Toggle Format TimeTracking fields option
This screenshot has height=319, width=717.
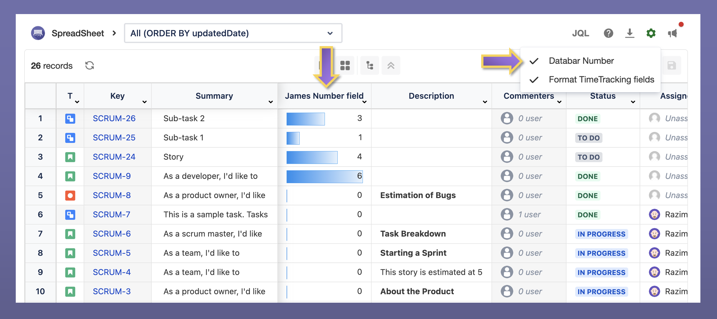click(x=601, y=80)
